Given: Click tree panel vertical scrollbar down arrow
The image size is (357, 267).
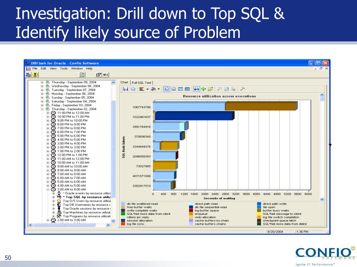Looking at the screenshot, I should [x=113, y=221].
